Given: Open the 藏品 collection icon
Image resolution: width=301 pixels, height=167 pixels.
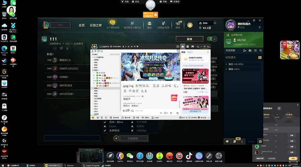Looking at the screenshot, I should 150,25.
